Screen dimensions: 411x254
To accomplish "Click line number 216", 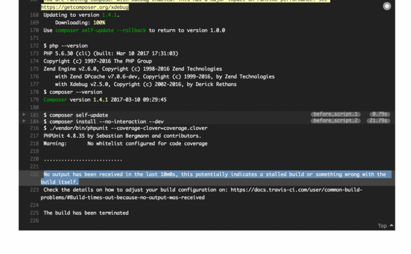I will tap(34, 128).
